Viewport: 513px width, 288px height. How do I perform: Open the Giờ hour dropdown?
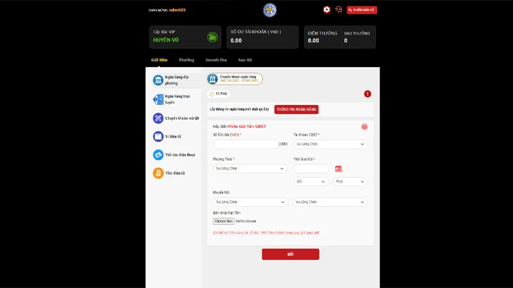[x=311, y=182]
